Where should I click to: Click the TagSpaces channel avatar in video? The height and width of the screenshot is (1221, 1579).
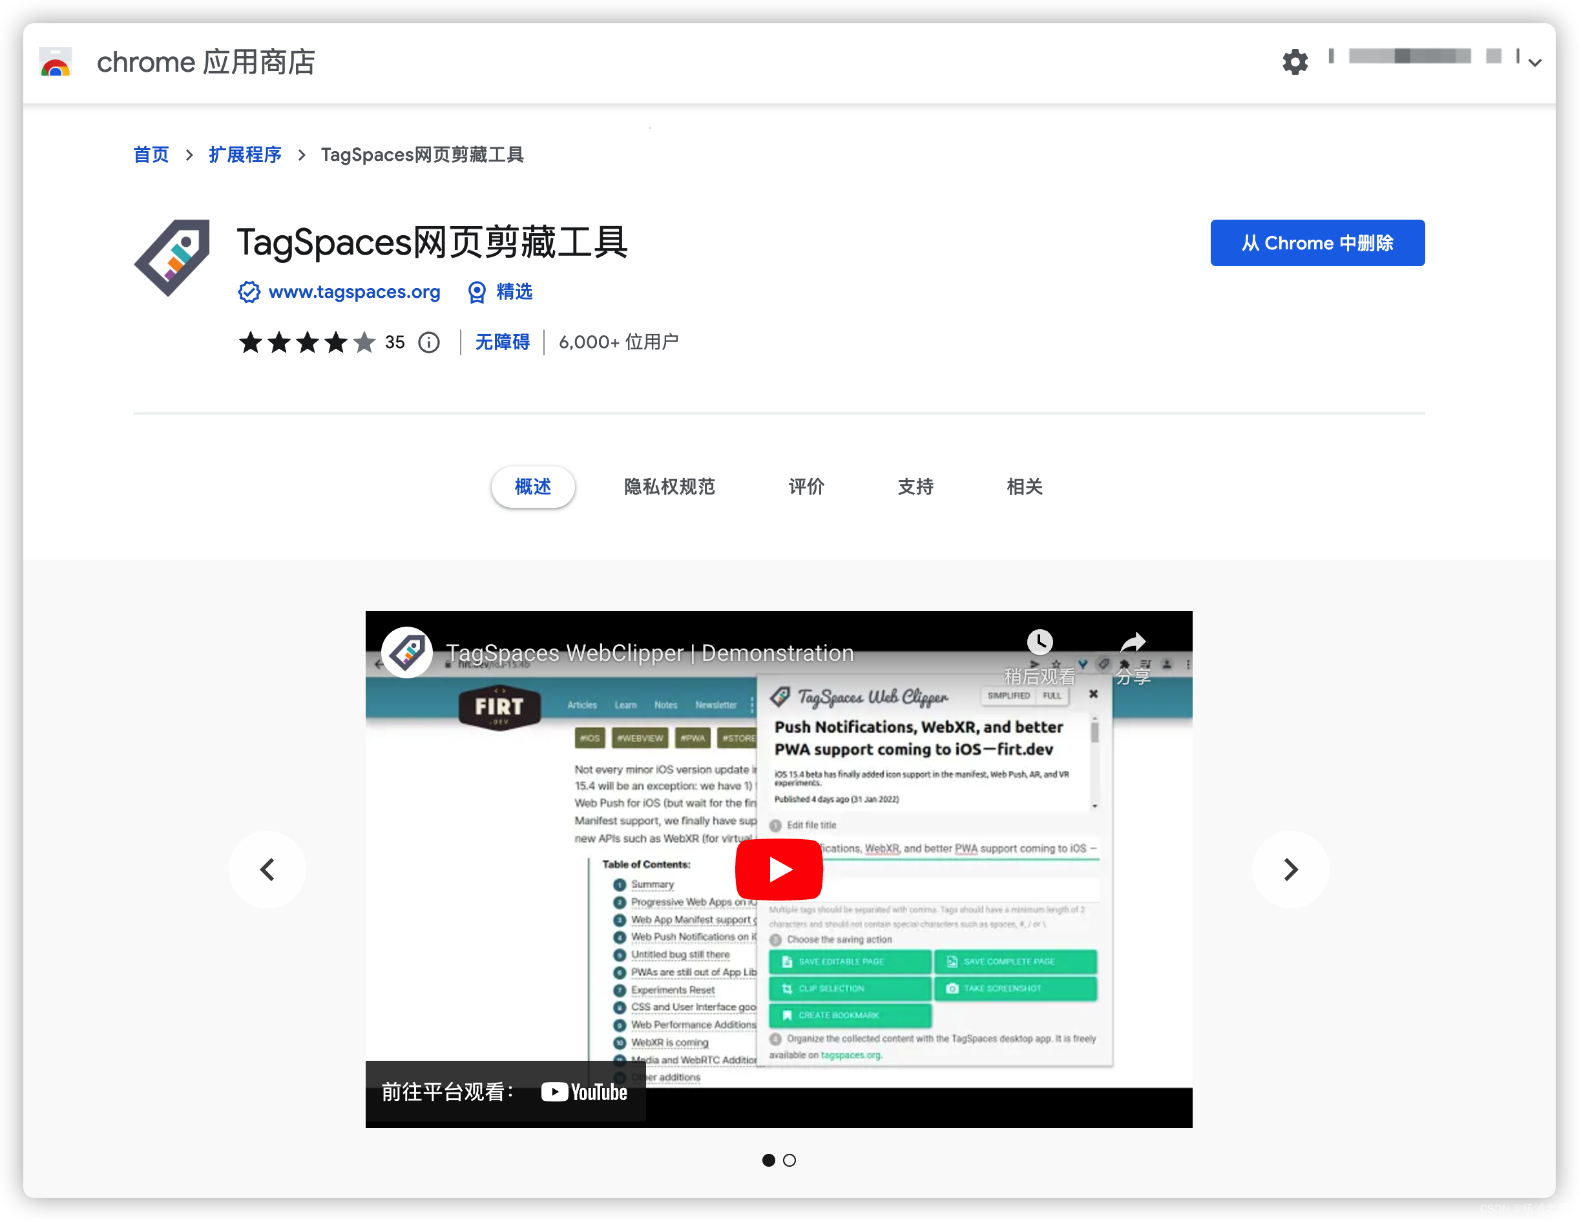pyautogui.click(x=407, y=652)
